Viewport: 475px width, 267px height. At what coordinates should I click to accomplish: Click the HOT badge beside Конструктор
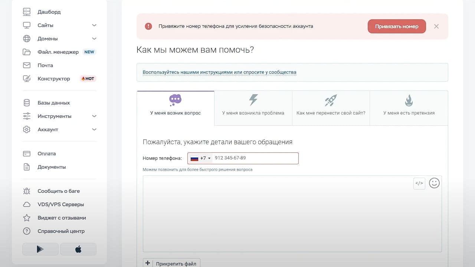tap(88, 79)
